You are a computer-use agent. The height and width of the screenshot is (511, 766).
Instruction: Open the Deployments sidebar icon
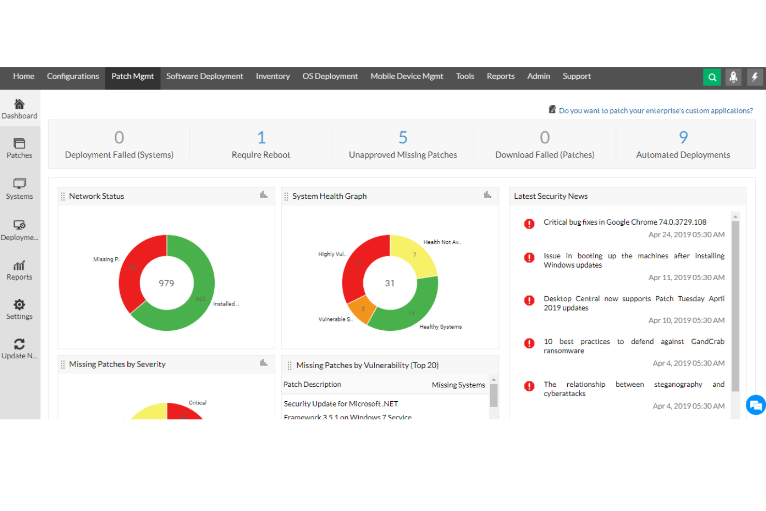(19, 228)
